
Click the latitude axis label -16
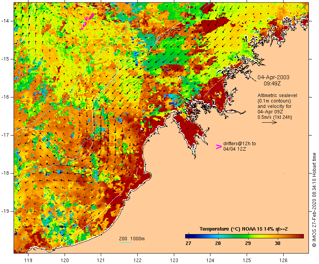(5, 97)
